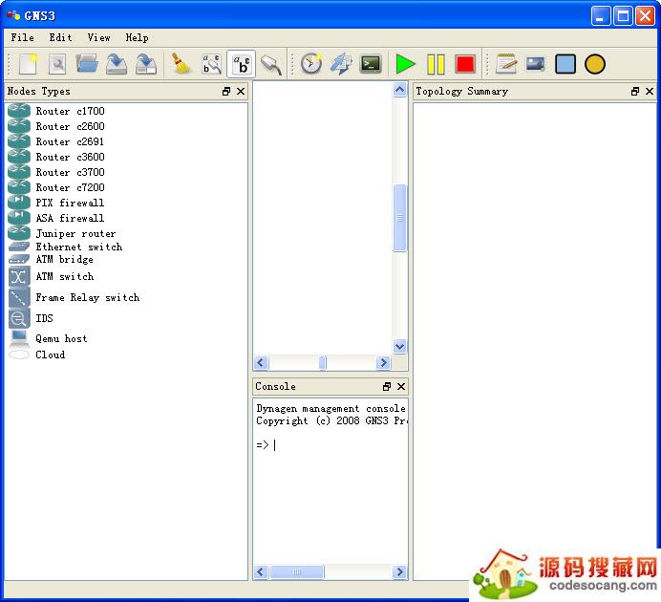Screen dimensions: 661x602
Task: Open the Help menu
Action: (x=137, y=37)
